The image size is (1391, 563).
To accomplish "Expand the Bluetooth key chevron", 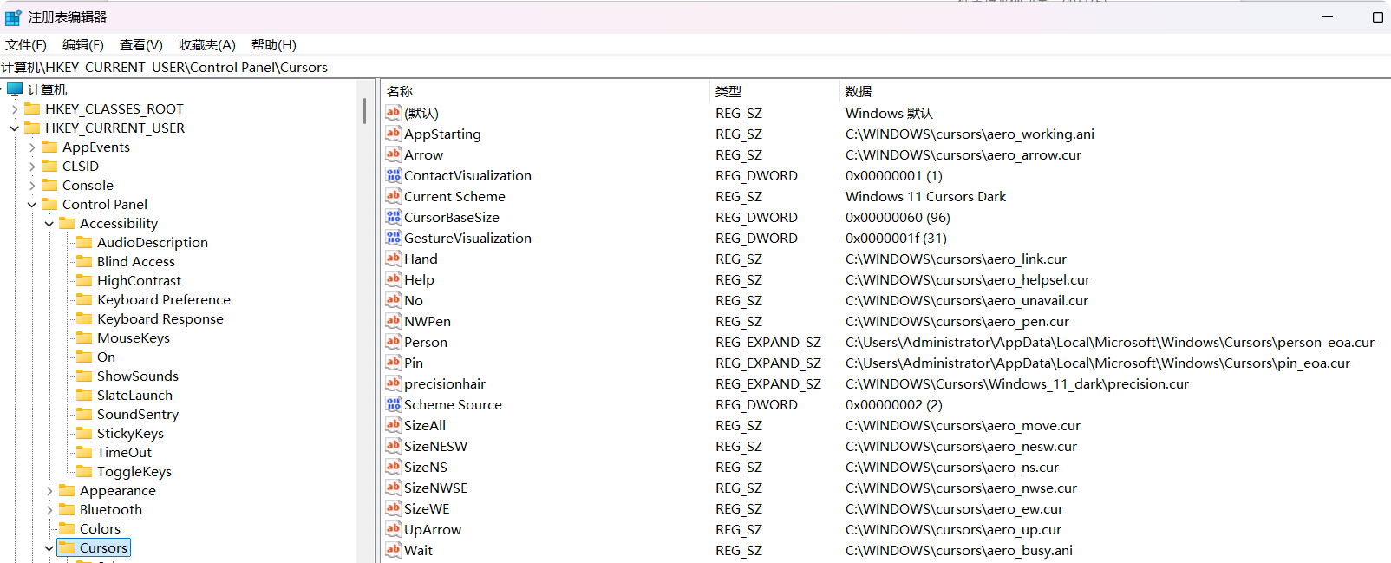I will [49, 510].
